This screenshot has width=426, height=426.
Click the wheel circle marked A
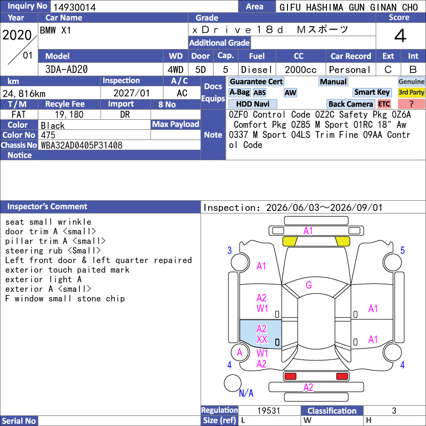(x=239, y=353)
